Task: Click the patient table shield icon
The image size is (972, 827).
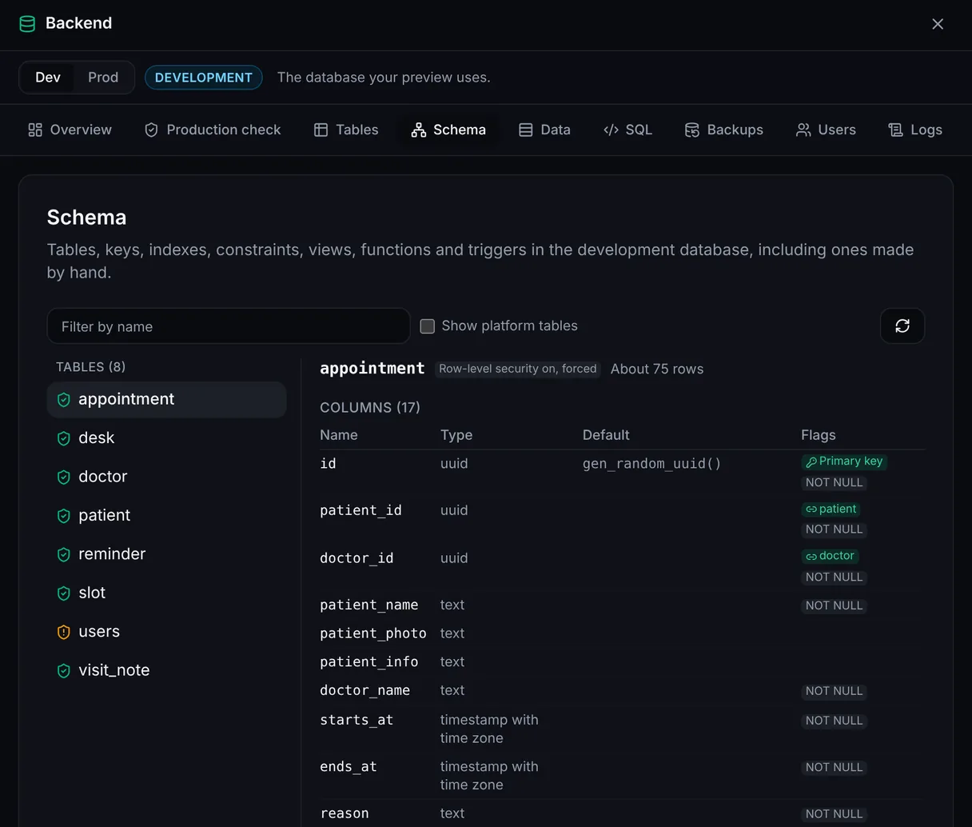Action: coord(64,516)
